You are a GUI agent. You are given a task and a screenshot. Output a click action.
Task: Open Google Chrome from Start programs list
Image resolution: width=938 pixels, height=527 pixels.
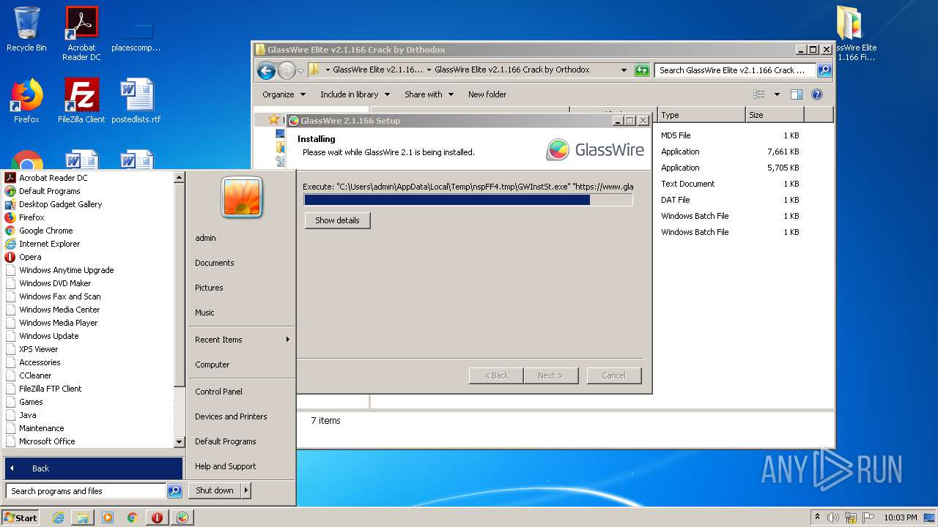tap(46, 231)
